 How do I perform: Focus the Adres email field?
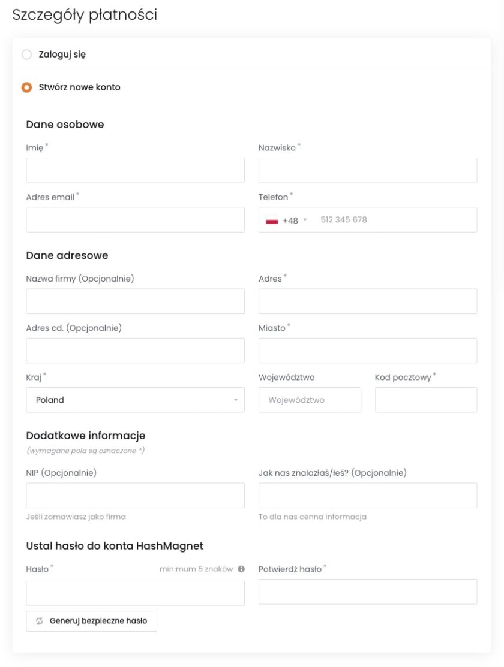point(135,219)
